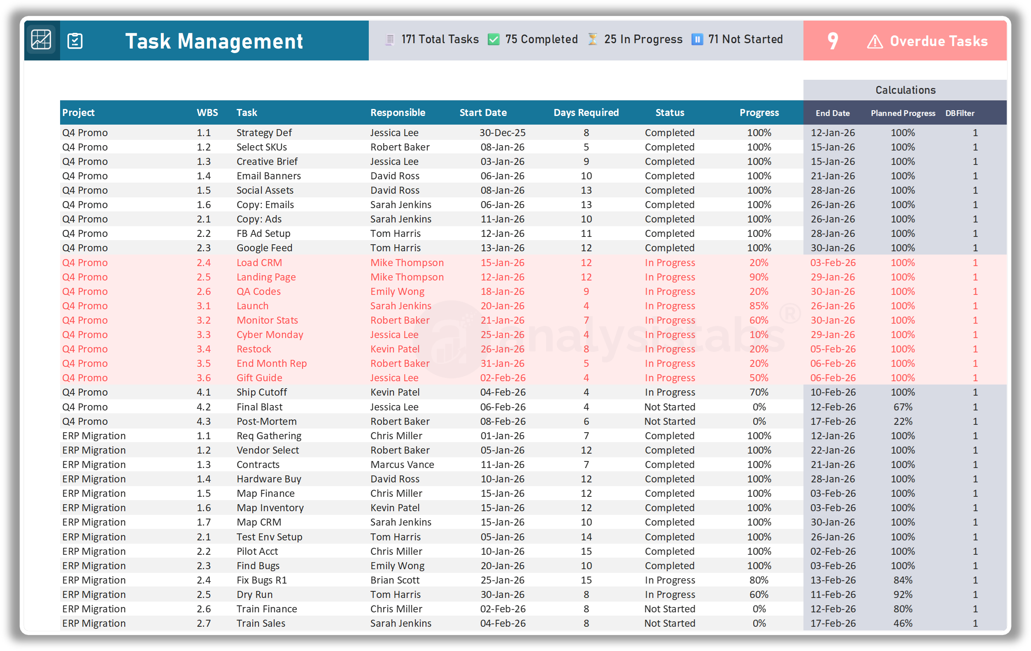This screenshot has width=1031, height=651.
Task: Select the Calculations section header
Action: tap(905, 90)
